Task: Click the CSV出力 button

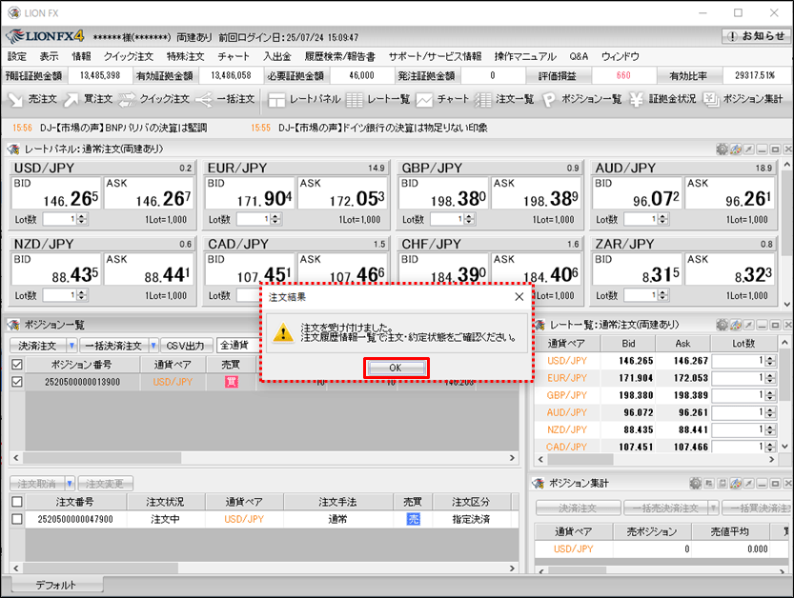Action: [x=187, y=346]
